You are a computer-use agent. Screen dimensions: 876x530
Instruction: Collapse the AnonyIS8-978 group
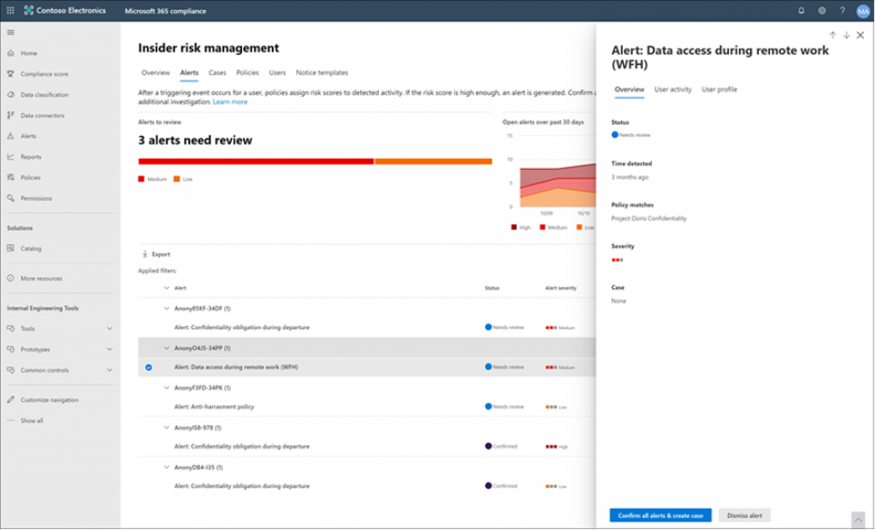(167, 427)
